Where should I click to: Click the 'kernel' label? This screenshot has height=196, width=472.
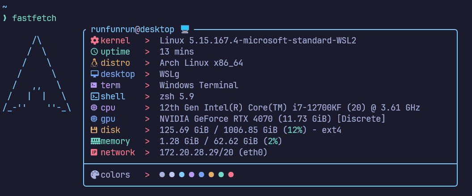pos(115,40)
